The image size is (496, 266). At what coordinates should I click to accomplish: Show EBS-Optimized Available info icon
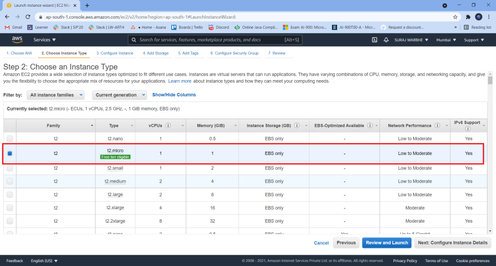tap(370, 126)
